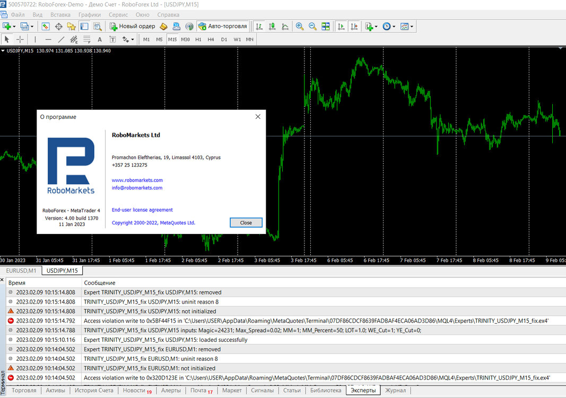Screen dimensions: 566x398
Task: Select the cursor arrow tool
Action: [7, 39]
